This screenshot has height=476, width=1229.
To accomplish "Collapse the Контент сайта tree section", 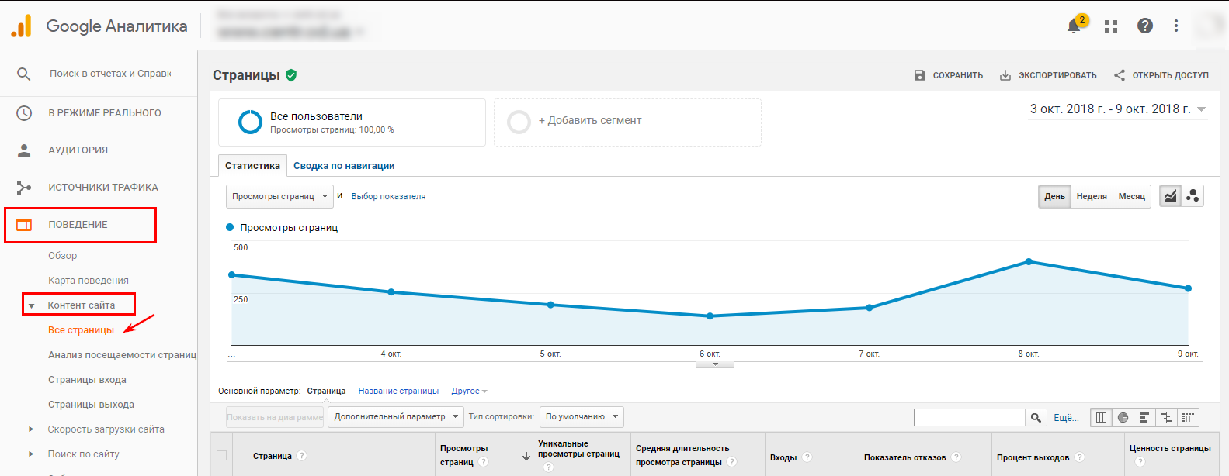I will coord(31,306).
